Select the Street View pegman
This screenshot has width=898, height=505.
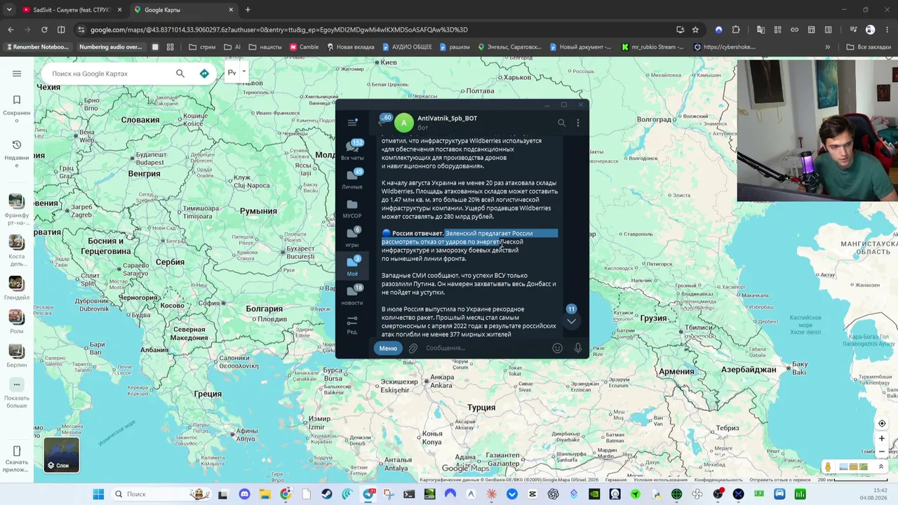[828, 466]
